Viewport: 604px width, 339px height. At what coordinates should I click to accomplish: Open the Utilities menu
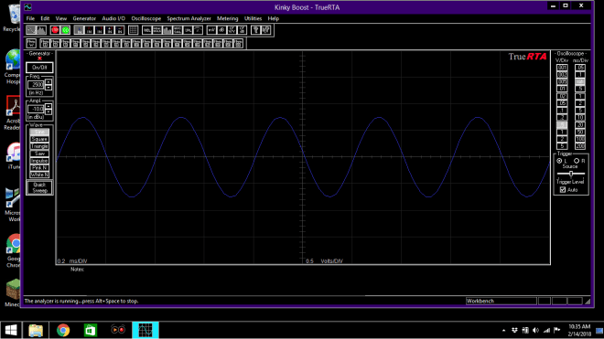pos(253,18)
